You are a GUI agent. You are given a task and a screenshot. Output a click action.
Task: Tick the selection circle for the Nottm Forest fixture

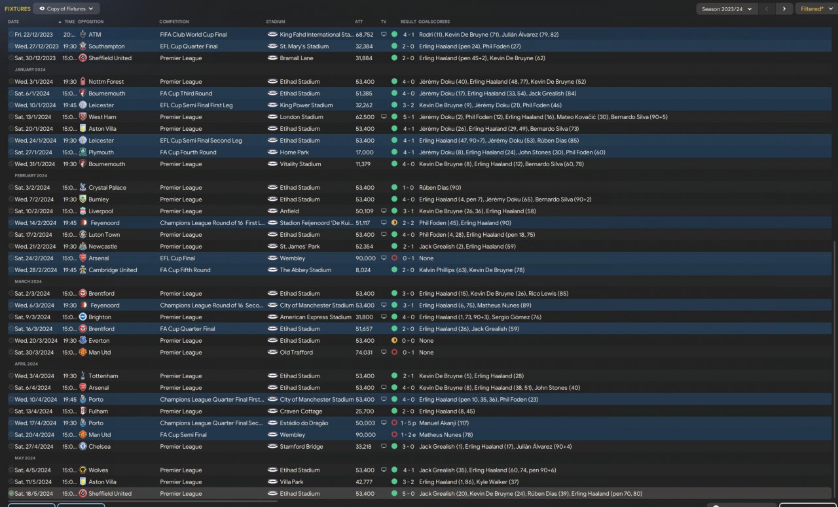(x=11, y=82)
